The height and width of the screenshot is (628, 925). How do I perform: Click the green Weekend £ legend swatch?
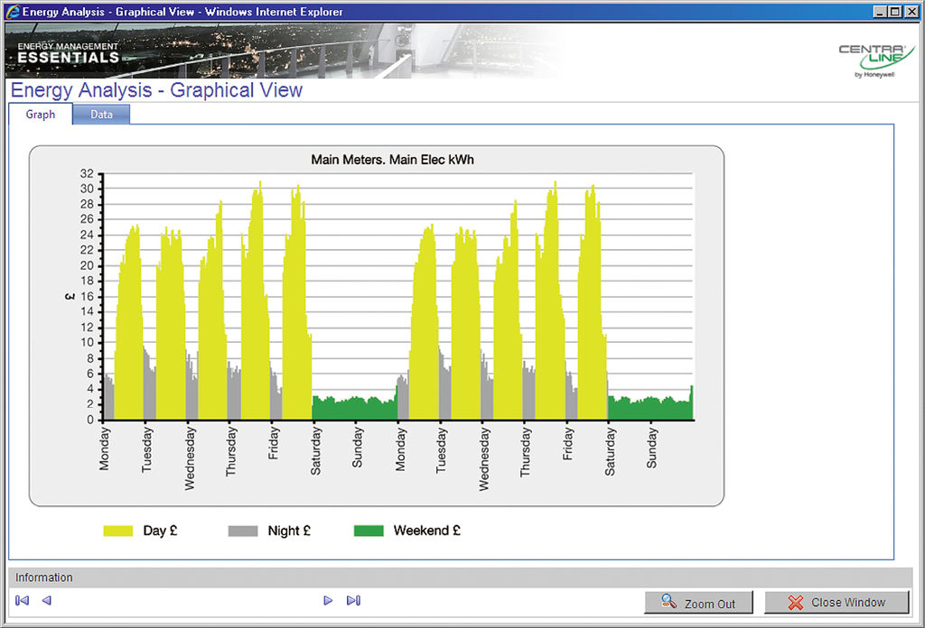[x=369, y=531]
